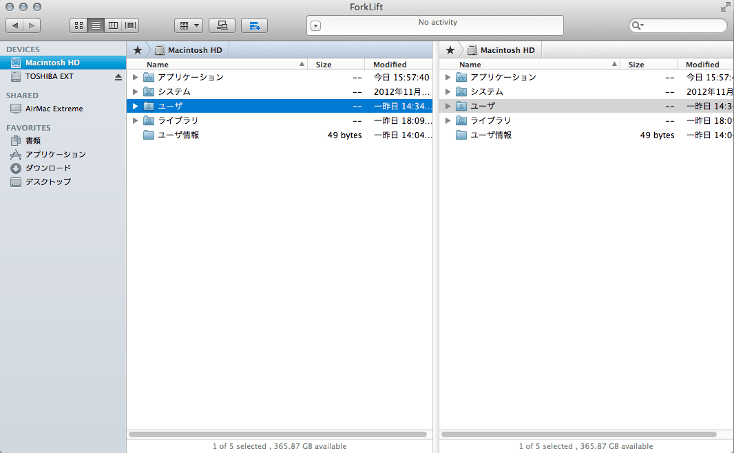Open favorites star in left pane
The width and height of the screenshot is (734, 453).
[x=137, y=50]
